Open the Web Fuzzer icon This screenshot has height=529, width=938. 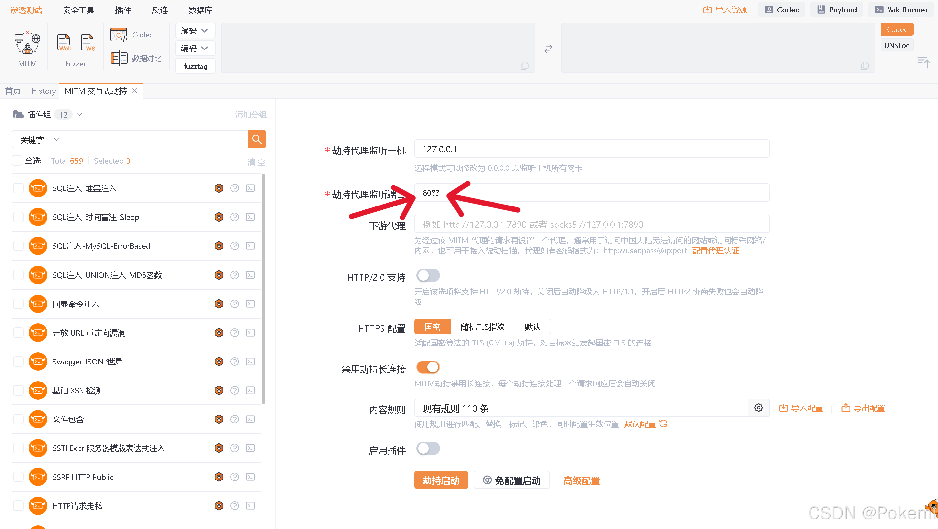point(64,43)
